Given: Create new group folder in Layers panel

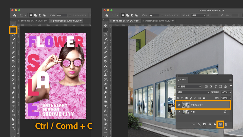Looking at the screenshot, I should point(215,124).
